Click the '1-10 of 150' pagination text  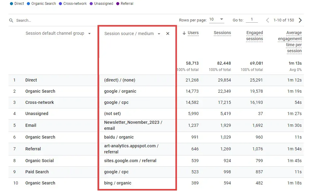click(x=284, y=20)
